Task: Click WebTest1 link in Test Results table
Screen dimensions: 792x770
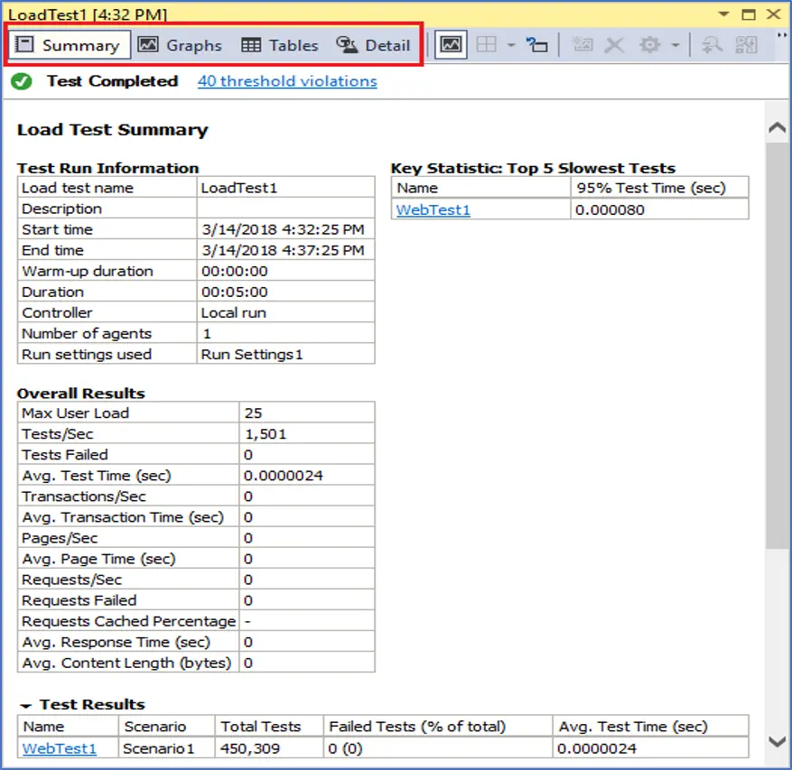Action: [x=60, y=748]
